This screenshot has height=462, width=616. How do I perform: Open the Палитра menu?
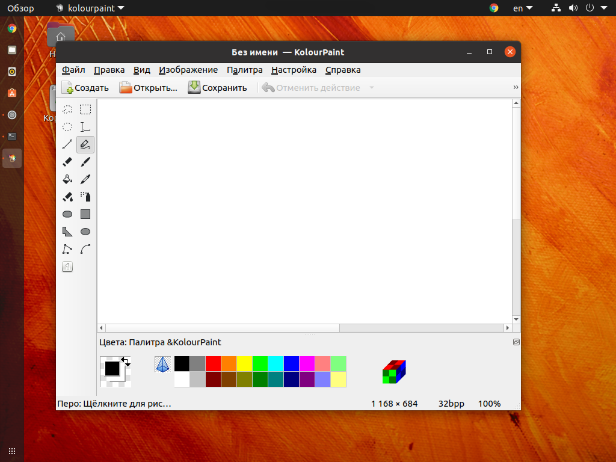245,70
